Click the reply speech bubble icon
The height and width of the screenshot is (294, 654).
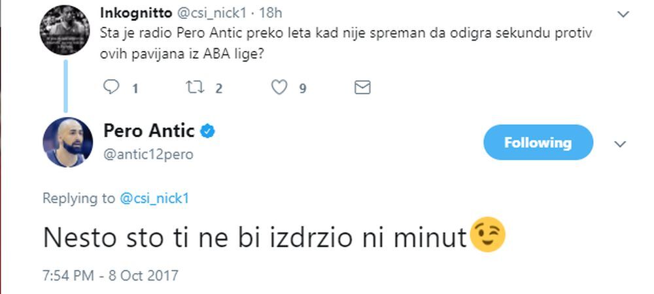tap(112, 86)
